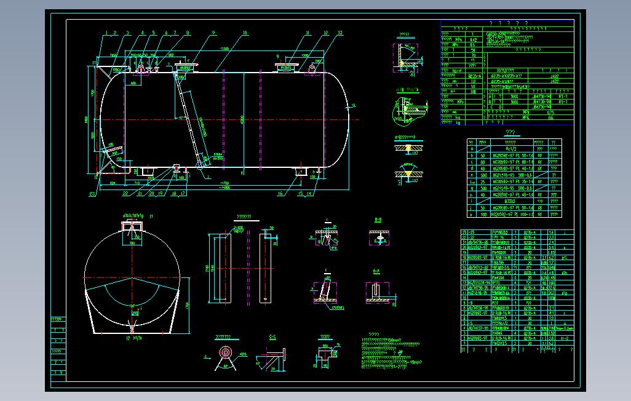Viewport: 631px width, 401px height.
Task: Click balloon number 12 above the tank
Action: [x=325, y=33]
